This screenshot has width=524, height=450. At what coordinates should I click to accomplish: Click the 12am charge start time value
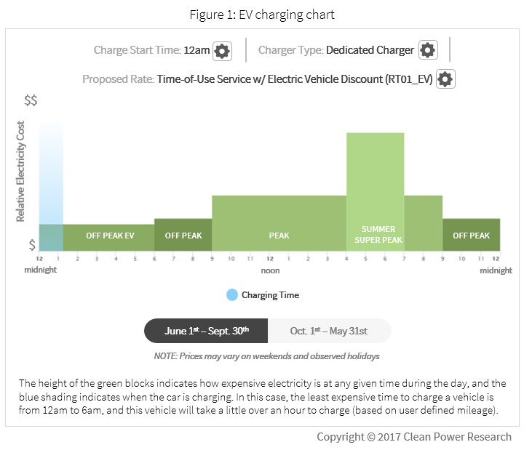(196, 50)
